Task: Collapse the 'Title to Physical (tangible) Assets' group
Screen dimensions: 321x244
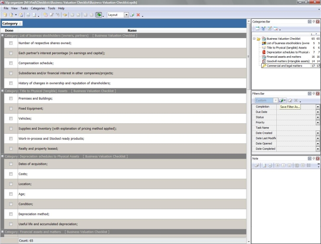Action: 2,91
